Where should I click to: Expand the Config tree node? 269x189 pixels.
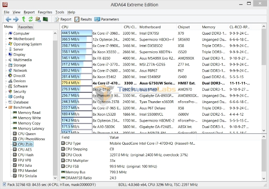pyautogui.click(x=6, y=97)
